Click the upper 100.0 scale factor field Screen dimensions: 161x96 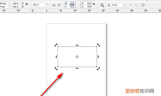coord(17,3)
